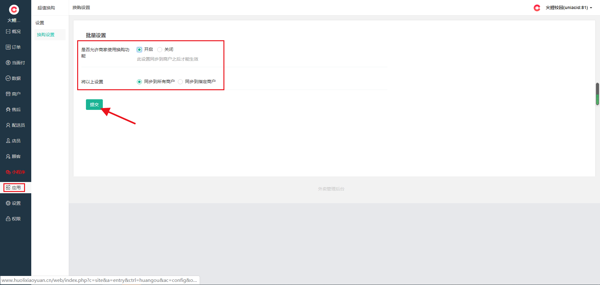
Task: Expand the 火鲤校园(uniacid:81) account dropdown
Action: [569, 8]
